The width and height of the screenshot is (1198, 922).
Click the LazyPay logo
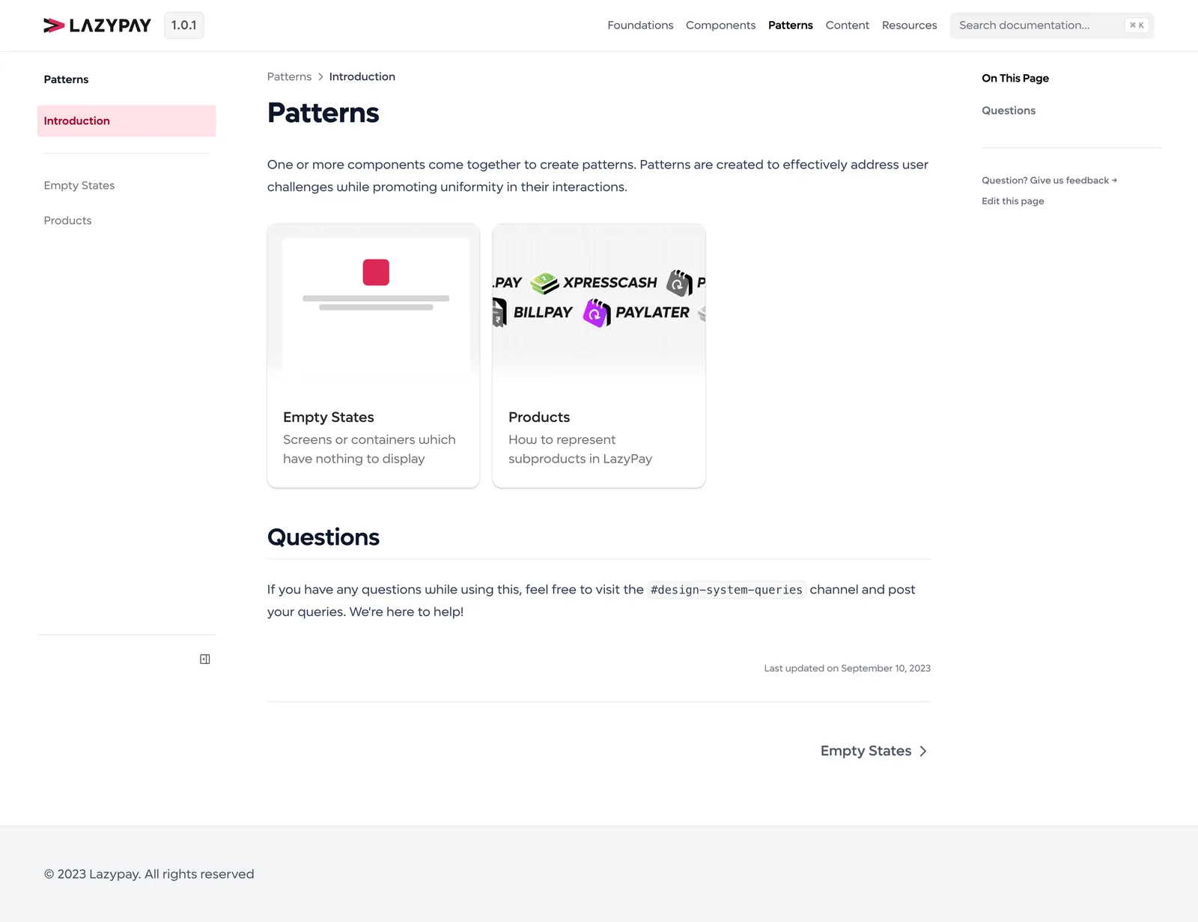tap(97, 25)
